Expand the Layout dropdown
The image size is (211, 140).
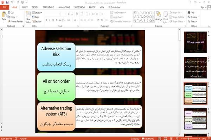pos(37,13)
